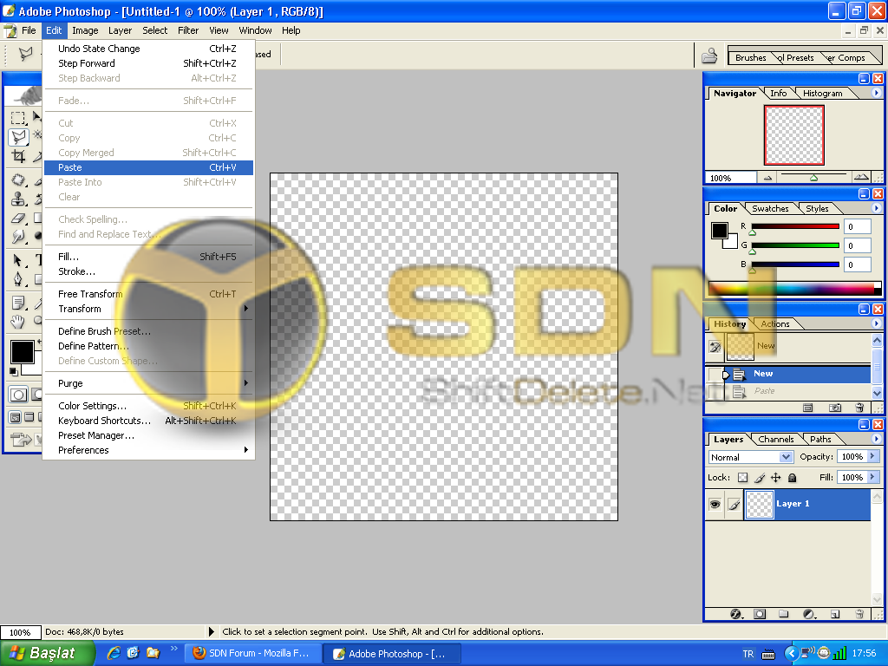This screenshot has height=666, width=888.
Task: Select the Hand tool
Action: tap(18, 322)
